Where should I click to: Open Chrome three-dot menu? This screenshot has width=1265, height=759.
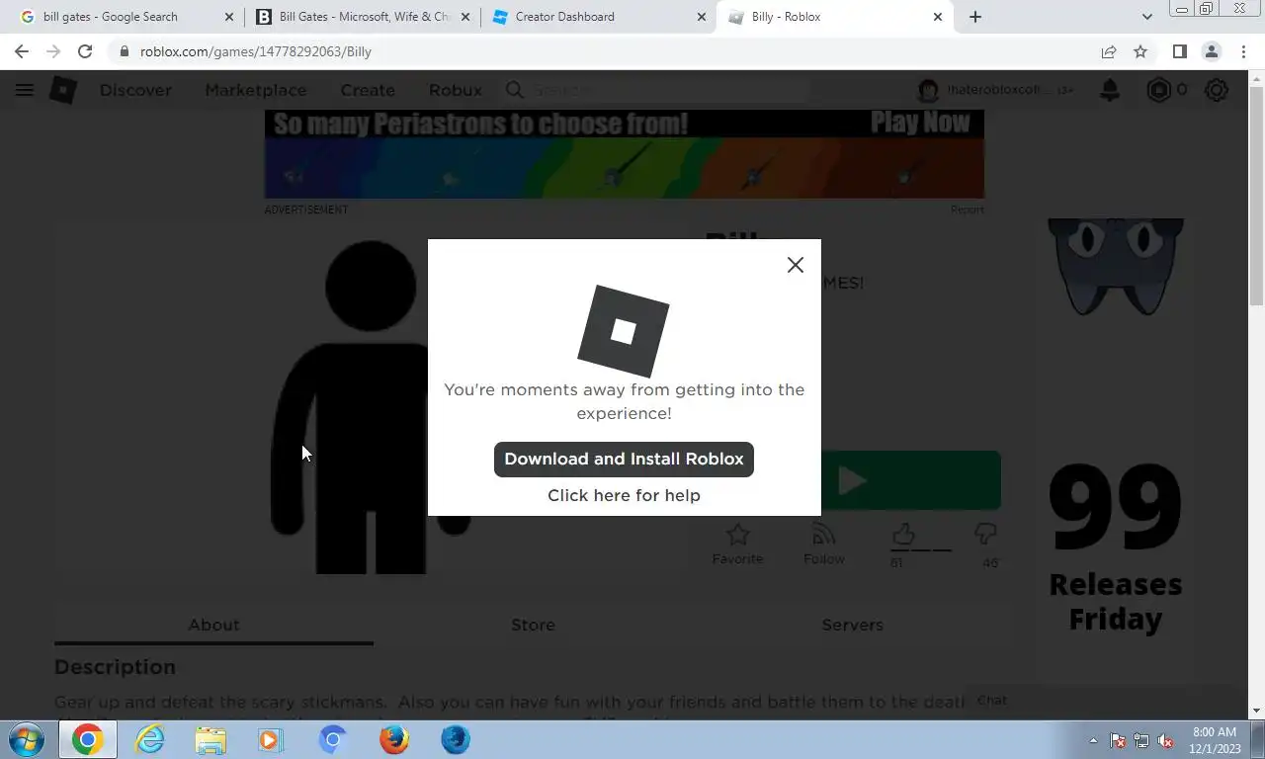(x=1243, y=51)
